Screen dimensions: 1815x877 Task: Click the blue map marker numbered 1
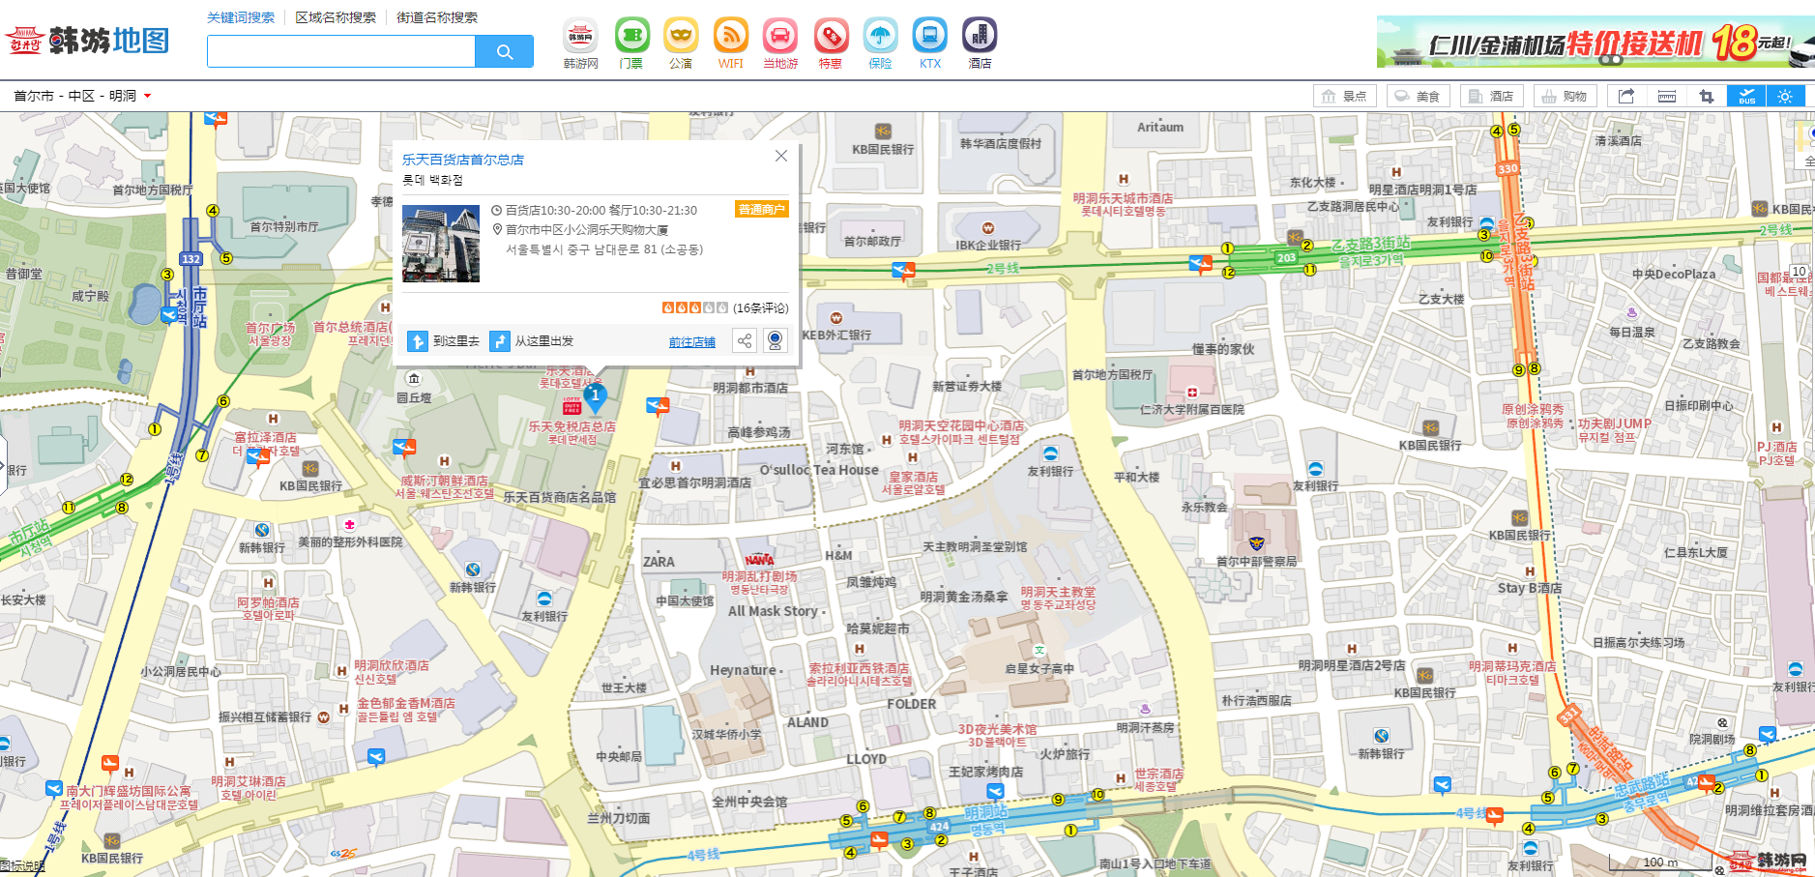[x=596, y=397]
